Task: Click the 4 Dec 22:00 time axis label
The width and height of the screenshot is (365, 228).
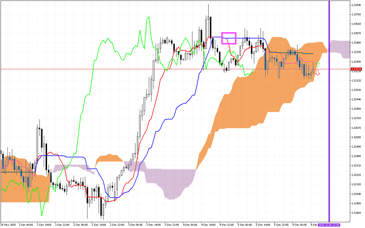Action: click(x=226, y=225)
